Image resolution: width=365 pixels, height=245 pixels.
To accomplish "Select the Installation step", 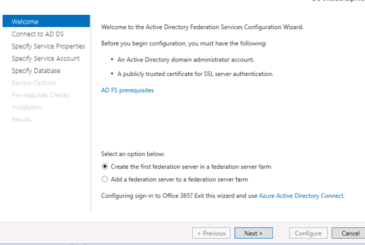I will [x=27, y=107].
